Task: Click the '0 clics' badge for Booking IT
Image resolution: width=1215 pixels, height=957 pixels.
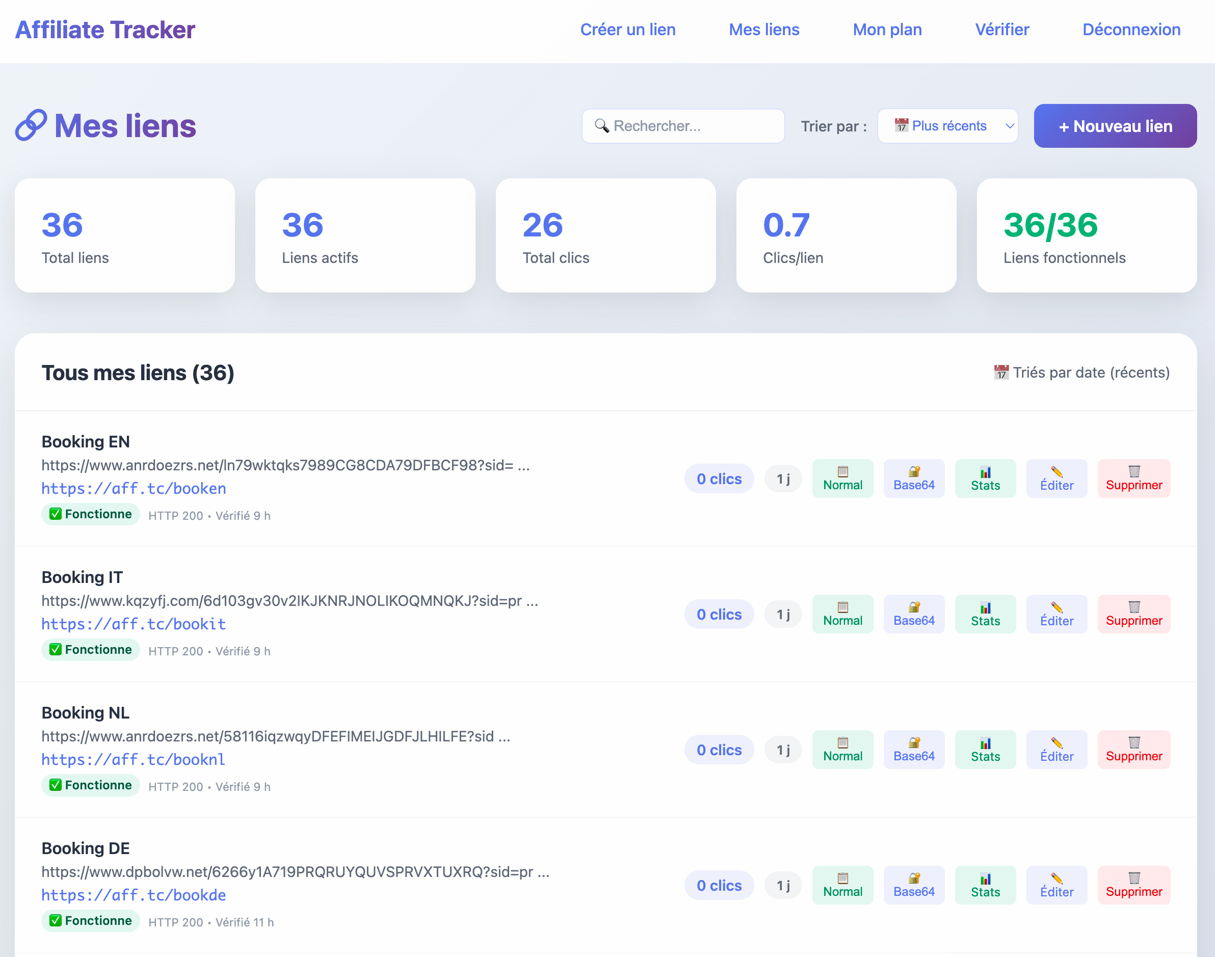Action: (x=719, y=614)
